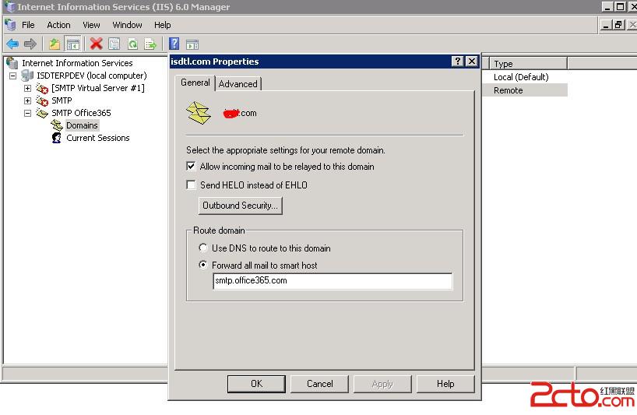
Task: Click the Internet Information Services root icon
Action: [12, 63]
